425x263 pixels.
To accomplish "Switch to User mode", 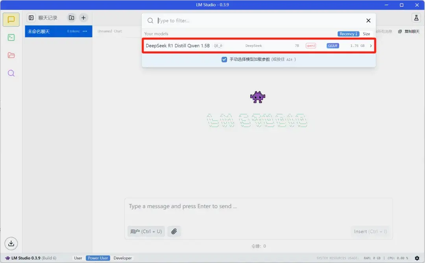I will (x=78, y=258).
